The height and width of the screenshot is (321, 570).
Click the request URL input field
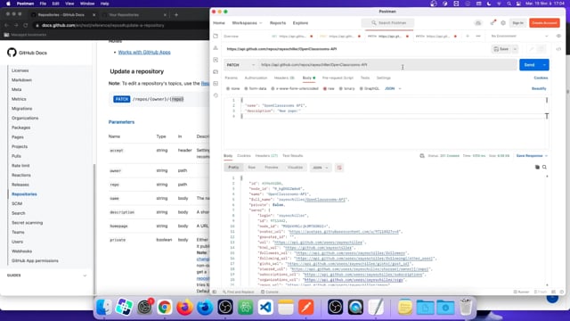[x=387, y=65]
